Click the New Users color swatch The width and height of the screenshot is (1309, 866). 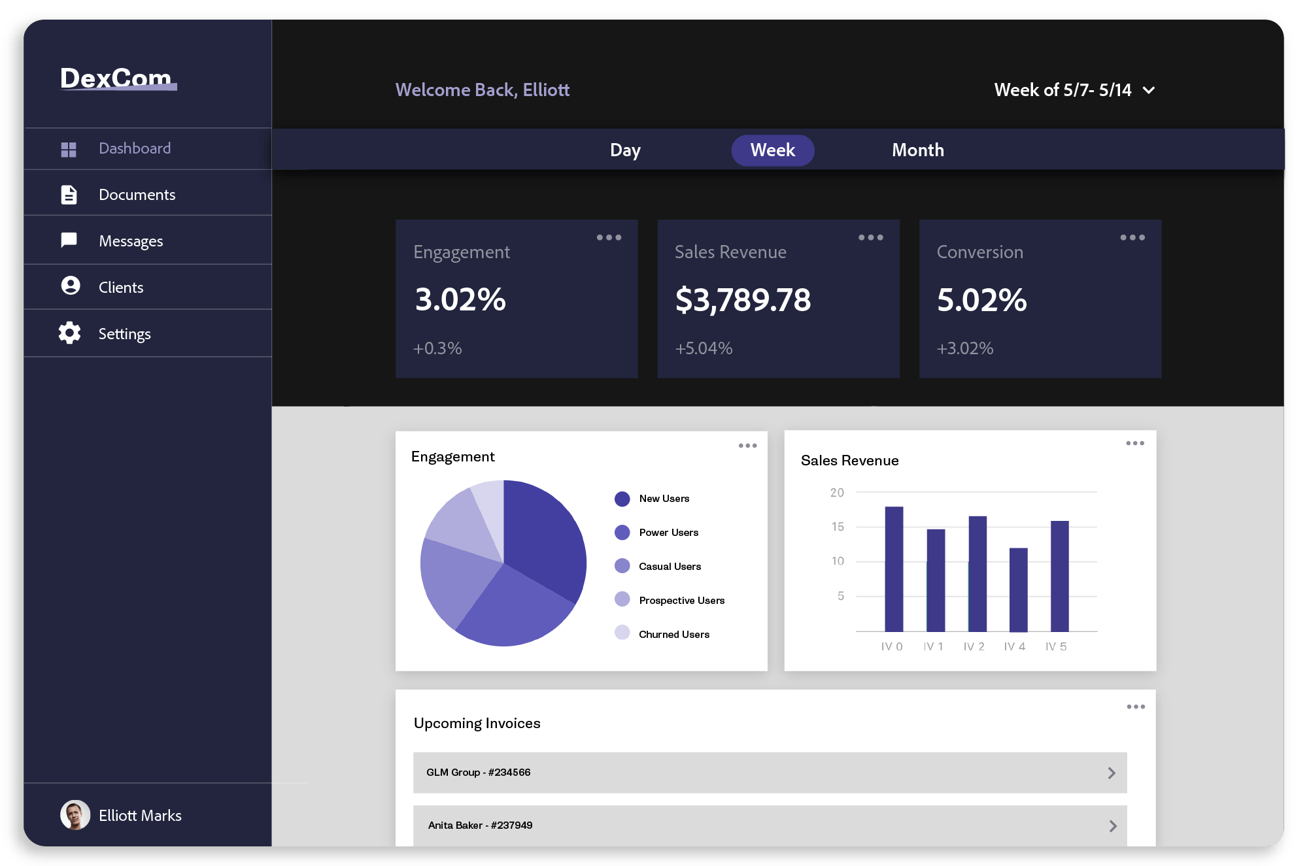[x=622, y=498]
